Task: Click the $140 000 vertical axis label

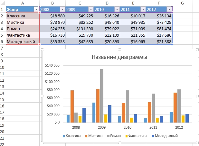Action: pyautogui.click(x=52, y=65)
